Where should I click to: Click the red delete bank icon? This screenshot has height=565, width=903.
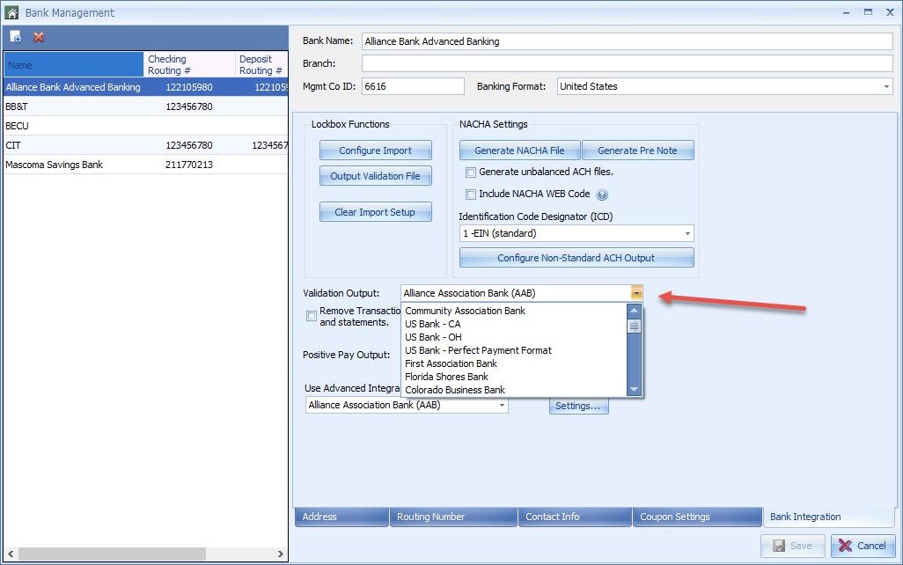point(39,37)
